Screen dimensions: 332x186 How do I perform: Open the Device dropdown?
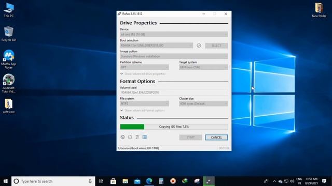point(174,34)
